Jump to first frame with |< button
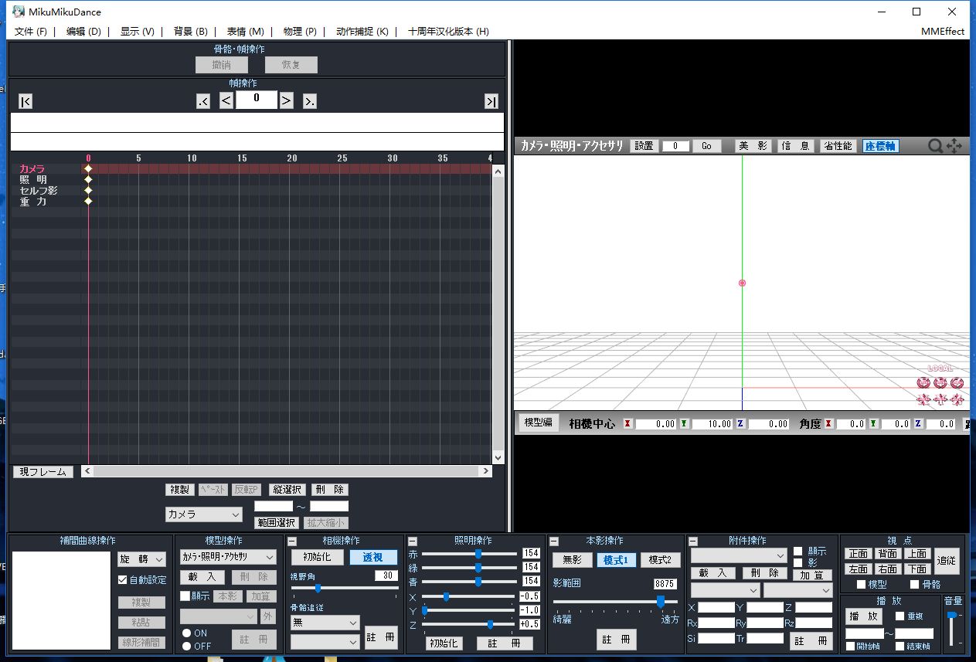 (26, 101)
